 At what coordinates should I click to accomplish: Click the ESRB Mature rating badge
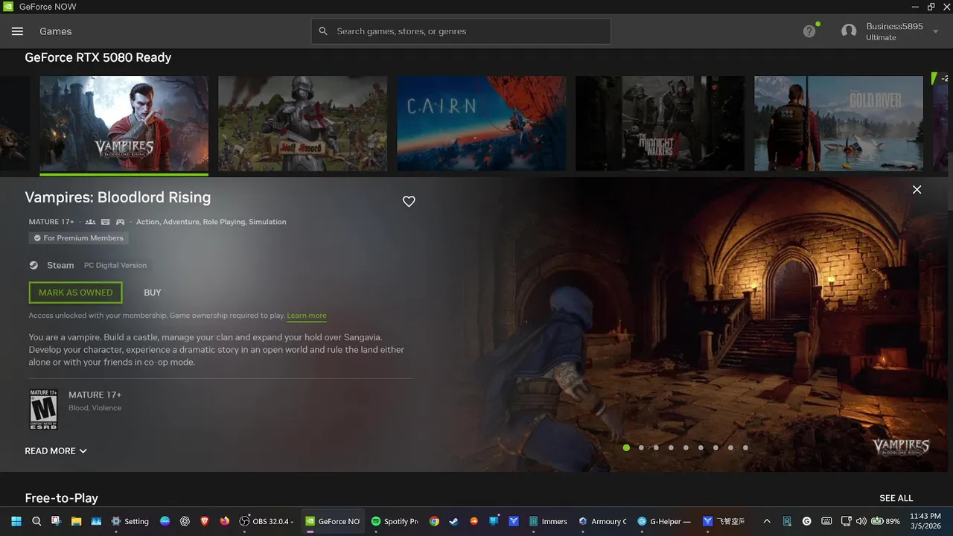(x=43, y=409)
